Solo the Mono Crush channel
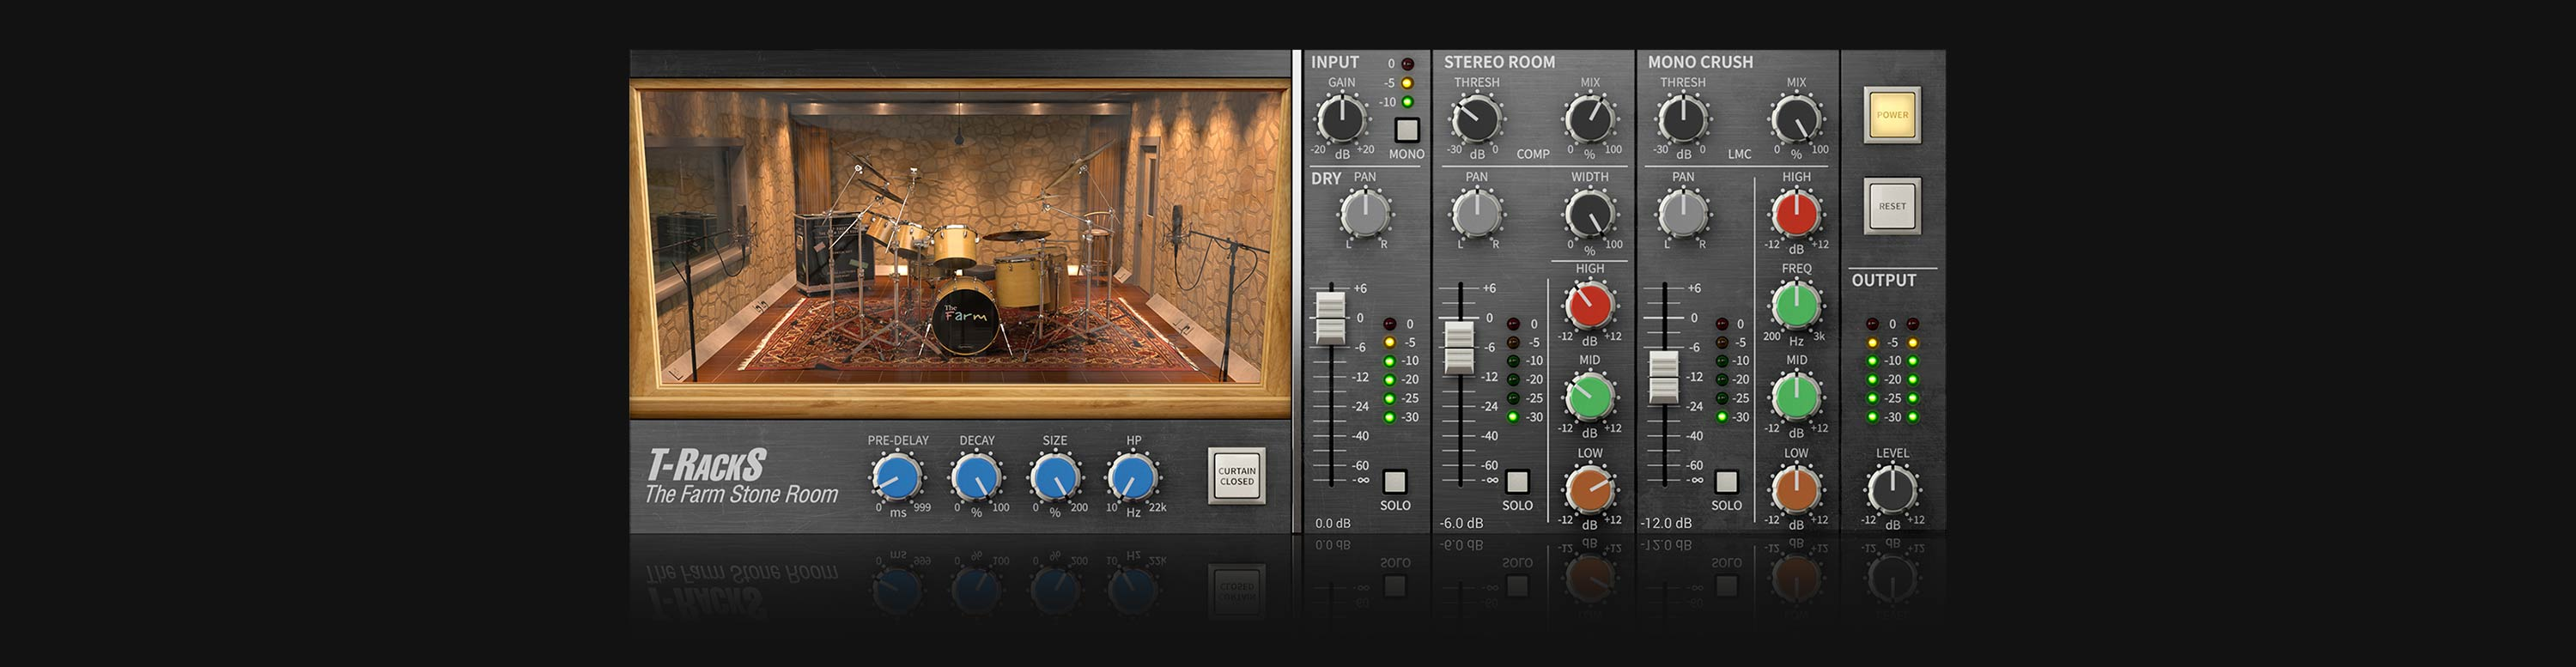 1726,482
